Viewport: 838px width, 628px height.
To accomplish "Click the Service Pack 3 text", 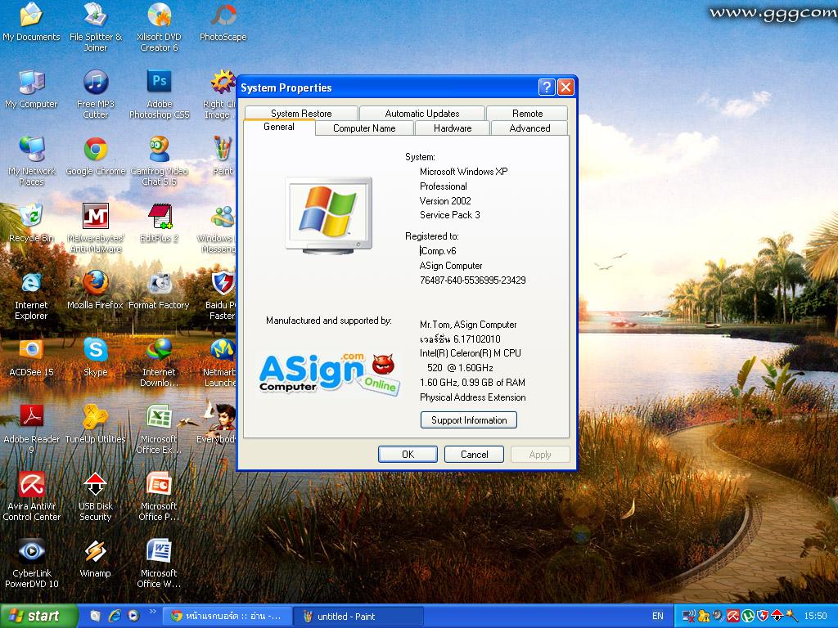I will (450, 215).
